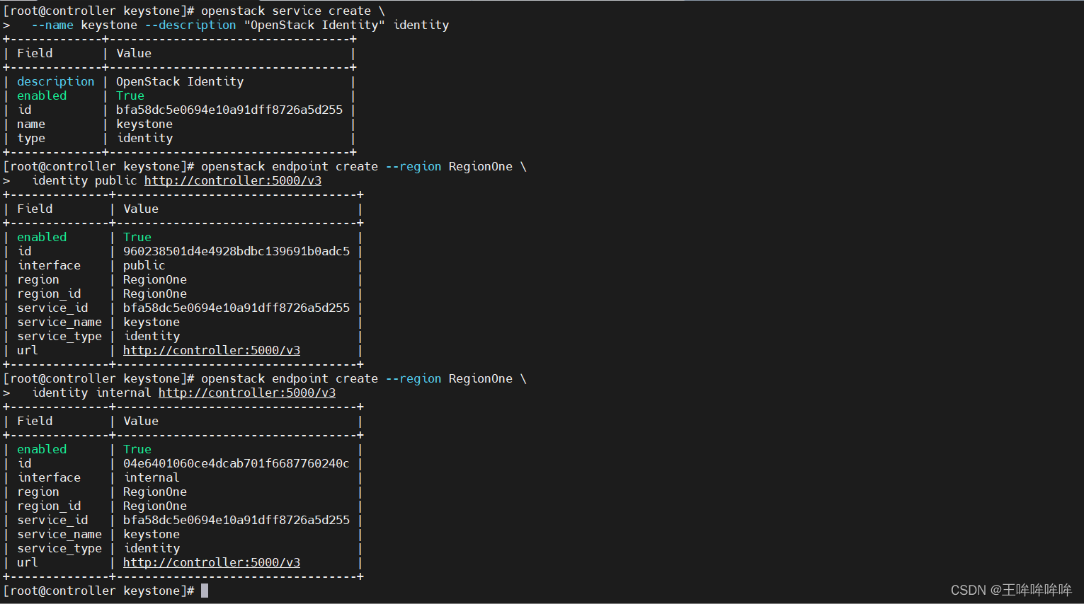The image size is (1084, 604).
Task: Click 'url' field name in the internal endpoint table
Action: 28,562
